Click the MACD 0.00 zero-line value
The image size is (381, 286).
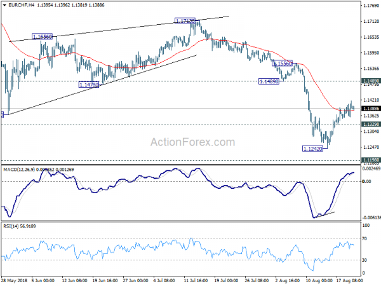point(366,181)
